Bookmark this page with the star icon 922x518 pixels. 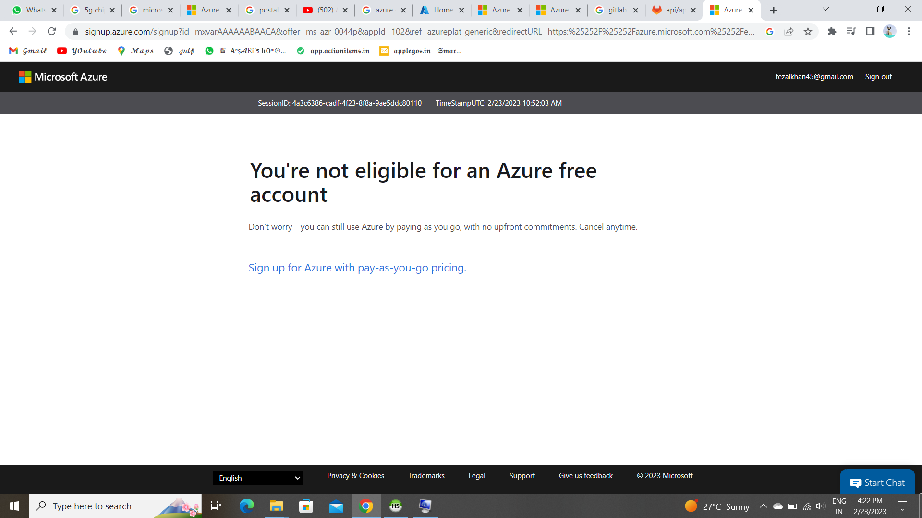[808, 31]
